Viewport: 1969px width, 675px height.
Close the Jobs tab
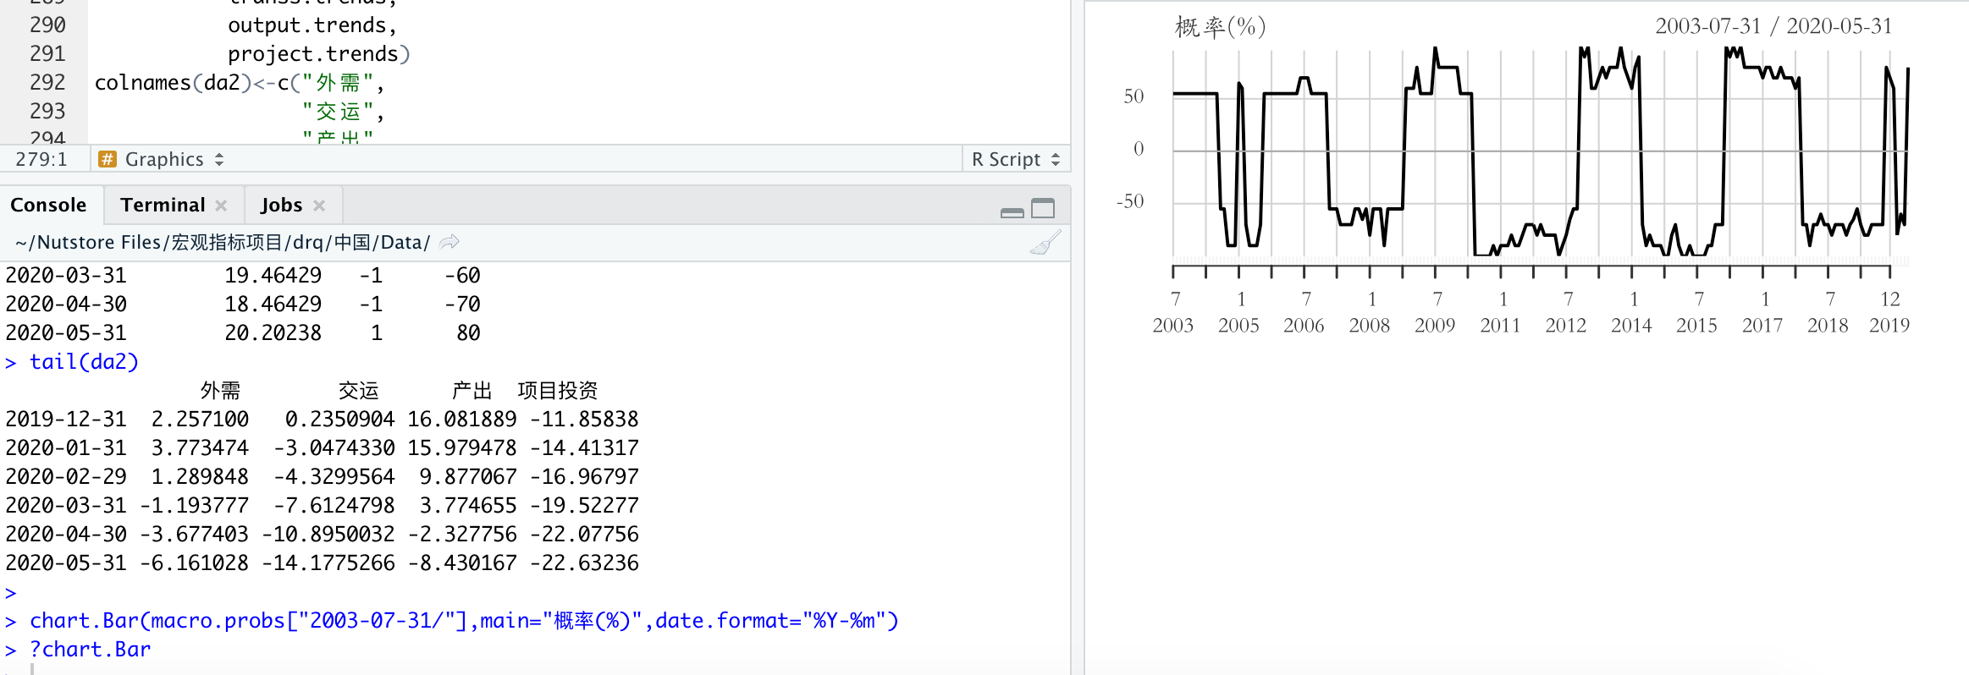[319, 206]
